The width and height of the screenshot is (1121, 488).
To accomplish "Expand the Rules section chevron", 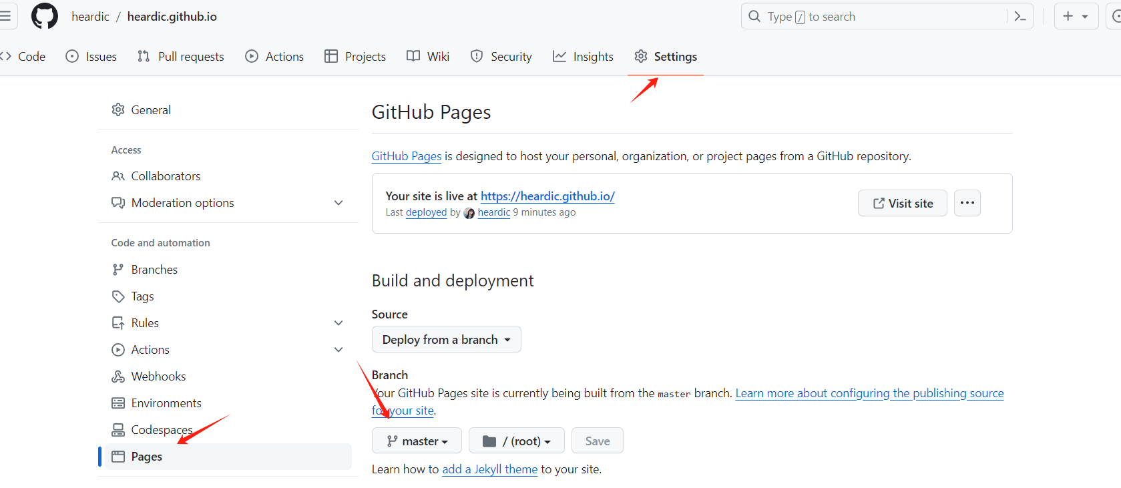I will [339, 323].
